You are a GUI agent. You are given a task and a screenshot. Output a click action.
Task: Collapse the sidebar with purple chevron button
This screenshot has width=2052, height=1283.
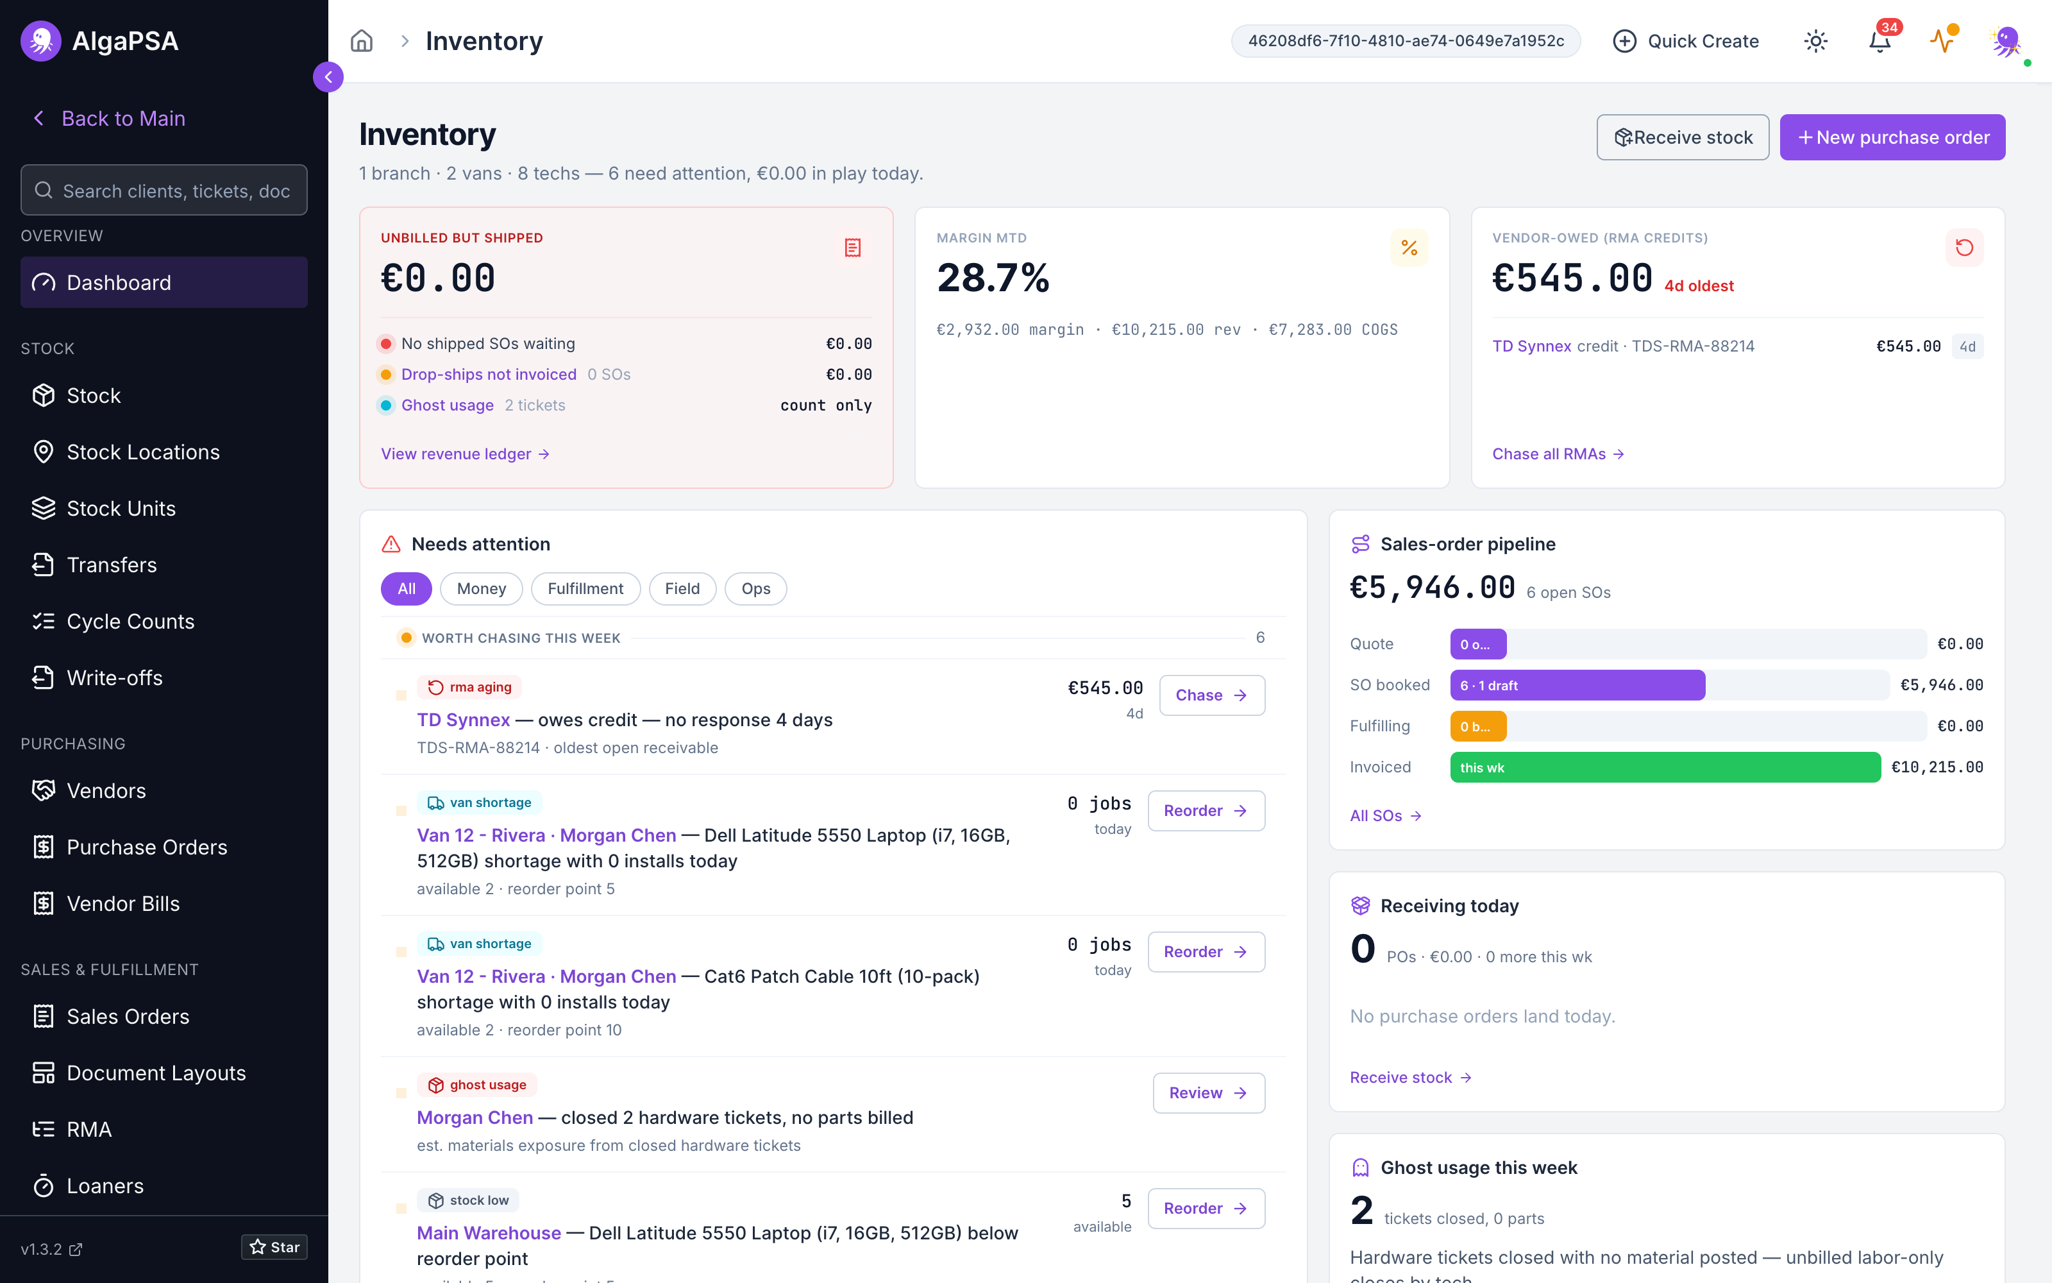[x=328, y=77]
